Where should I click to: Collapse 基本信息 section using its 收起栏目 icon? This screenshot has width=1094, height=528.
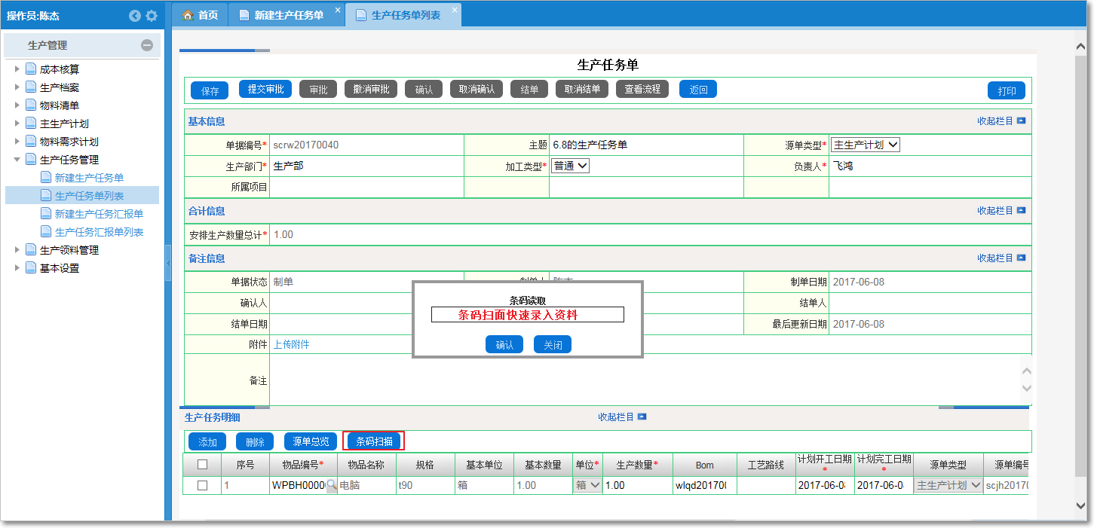pyautogui.click(x=1020, y=121)
